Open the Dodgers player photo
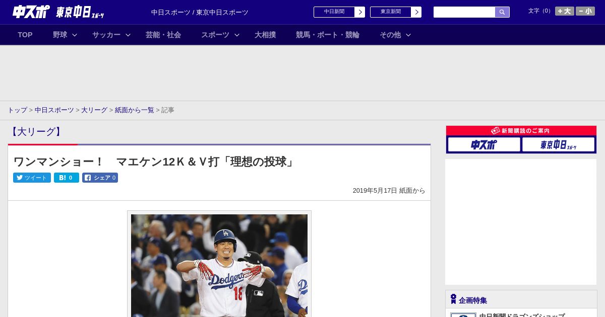Viewport: 605px width, 317px height. pyautogui.click(x=219, y=266)
